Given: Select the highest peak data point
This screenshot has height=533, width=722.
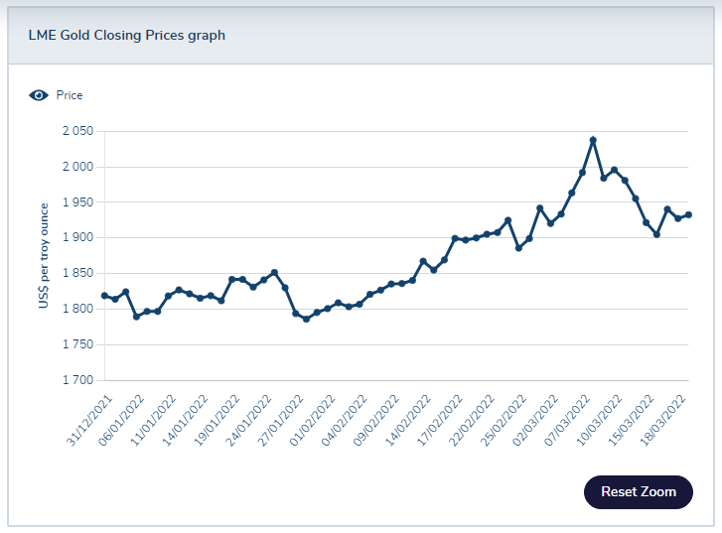Looking at the screenshot, I should click(593, 141).
